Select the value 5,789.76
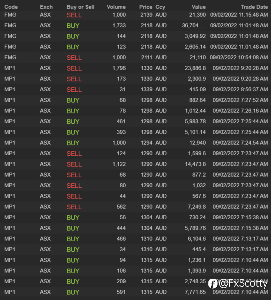The image size is (271, 300). (195, 228)
